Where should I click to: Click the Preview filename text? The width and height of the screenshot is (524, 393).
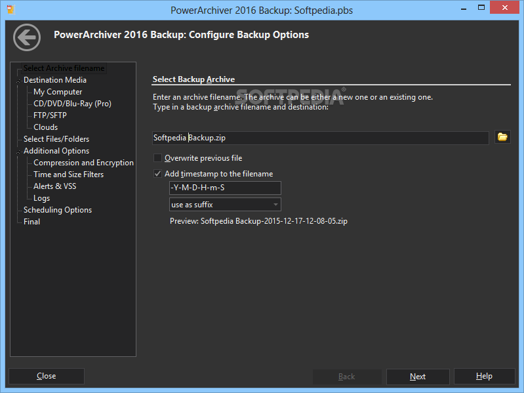click(x=258, y=221)
